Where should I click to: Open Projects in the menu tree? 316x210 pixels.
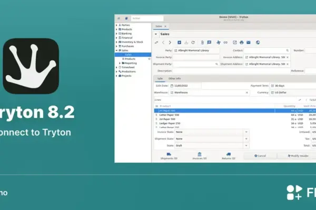(126, 76)
